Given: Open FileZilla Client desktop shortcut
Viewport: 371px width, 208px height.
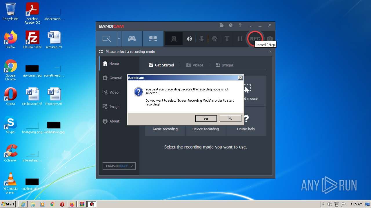Looking at the screenshot, I should coord(32,40).
